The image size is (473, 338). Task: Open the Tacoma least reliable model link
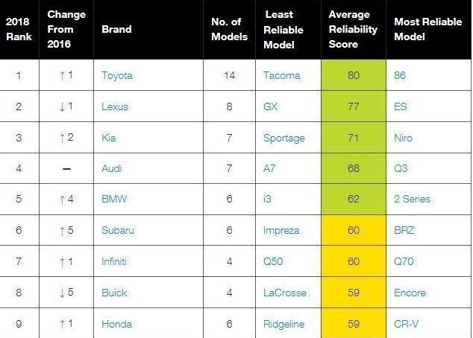pyautogui.click(x=281, y=75)
